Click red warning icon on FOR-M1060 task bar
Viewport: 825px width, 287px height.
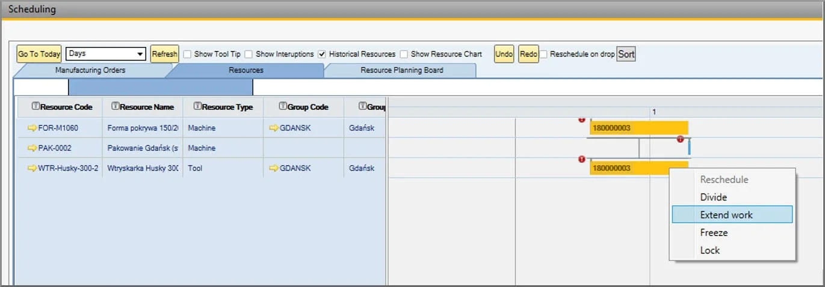[x=581, y=119]
